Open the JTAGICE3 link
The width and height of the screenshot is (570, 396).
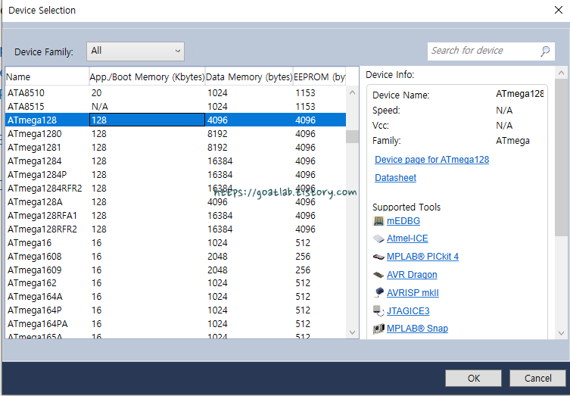tap(408, 311)
